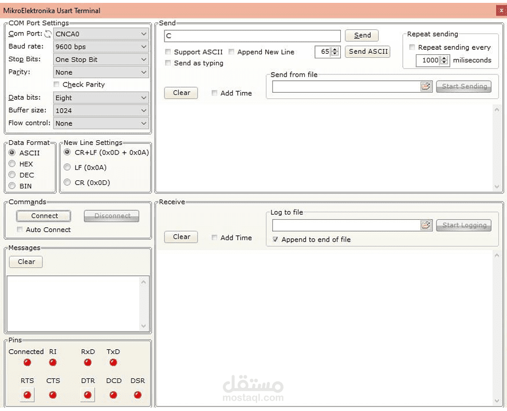The height and width of the screenshot is (411, 507).
Task: Click the RI pin indicator LED
Action: 53,362
